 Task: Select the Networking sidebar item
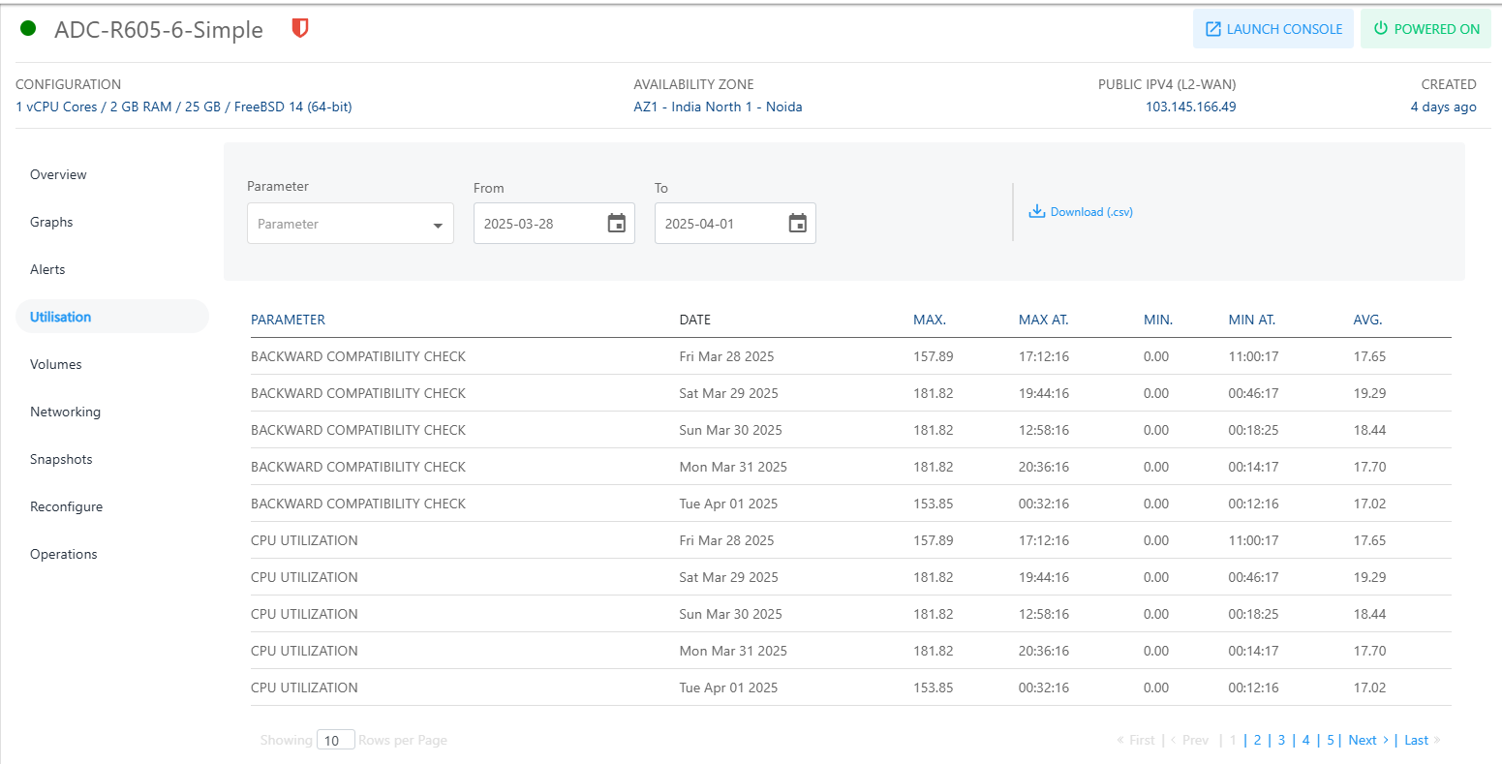[x=65, y=413]
